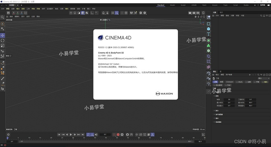The height and width of the screenshot is (147, 271).
Task: Click the MAXON logo in About dialog
Action: pos(164,93)
